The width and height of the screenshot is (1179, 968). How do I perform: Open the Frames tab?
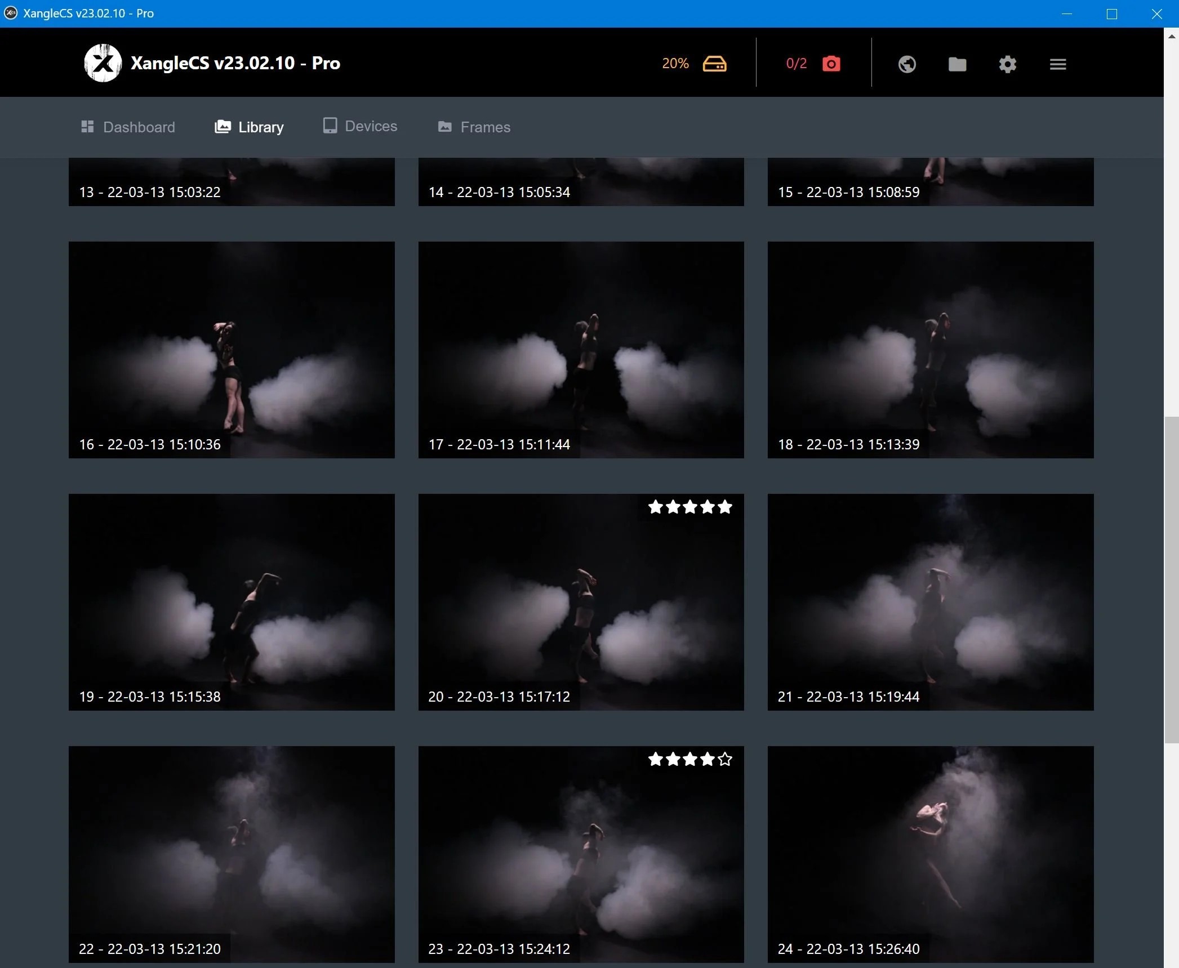tap(474, 127)
